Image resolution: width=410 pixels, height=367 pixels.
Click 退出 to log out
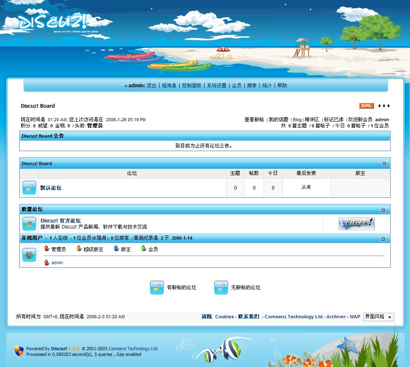pyautogui.click(x=151, y=86)
